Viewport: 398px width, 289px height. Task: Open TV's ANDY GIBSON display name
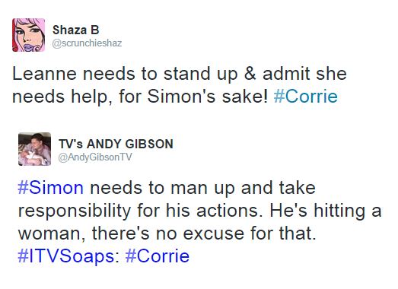tap(116, 144)
